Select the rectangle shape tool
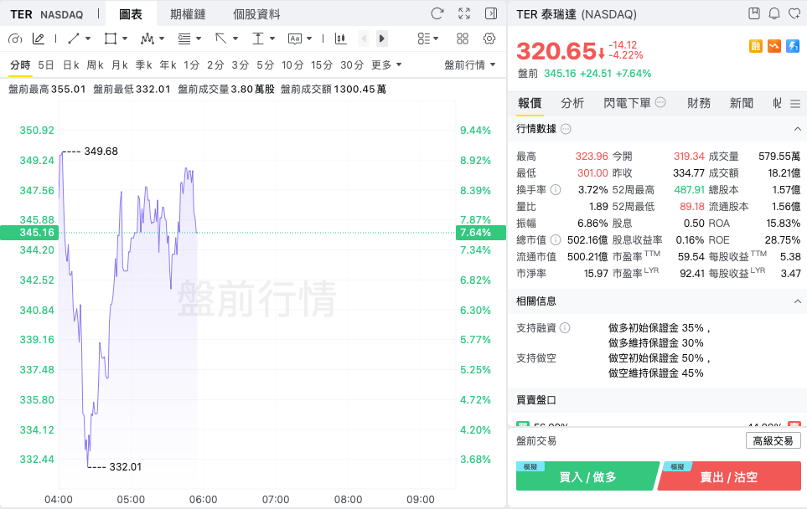807x509 pixels. 110,39
